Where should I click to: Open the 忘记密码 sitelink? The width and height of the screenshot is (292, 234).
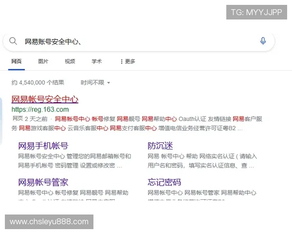(x=164, y=182)
